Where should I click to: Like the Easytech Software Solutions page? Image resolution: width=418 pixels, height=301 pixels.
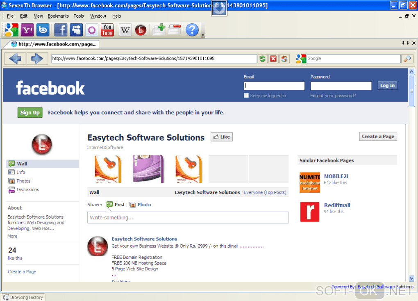(x=222, y=137)
